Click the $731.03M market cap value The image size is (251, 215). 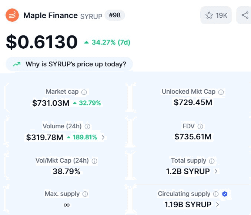tap(51, 103)
